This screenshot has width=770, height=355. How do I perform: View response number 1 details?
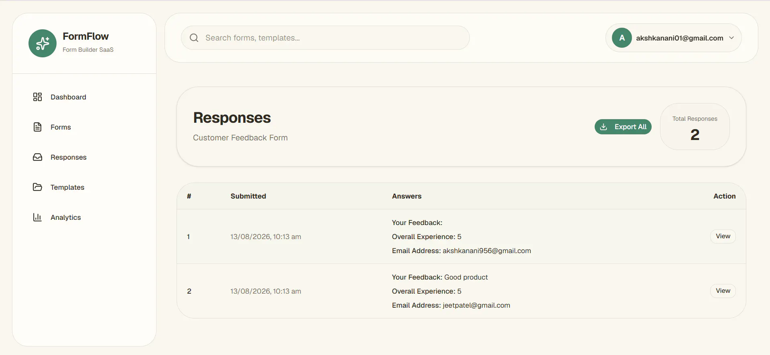point(723,236)
